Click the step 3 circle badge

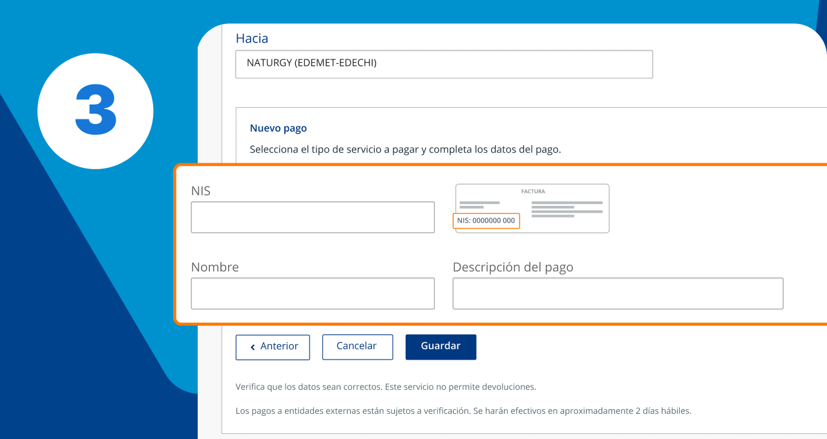(96, 111)
